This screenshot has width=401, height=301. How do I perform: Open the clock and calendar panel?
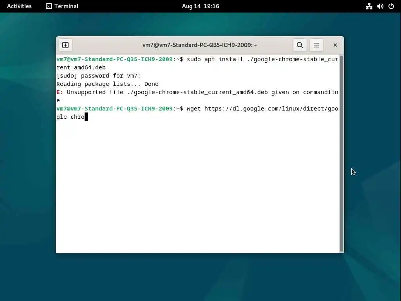tap(200, 6)
